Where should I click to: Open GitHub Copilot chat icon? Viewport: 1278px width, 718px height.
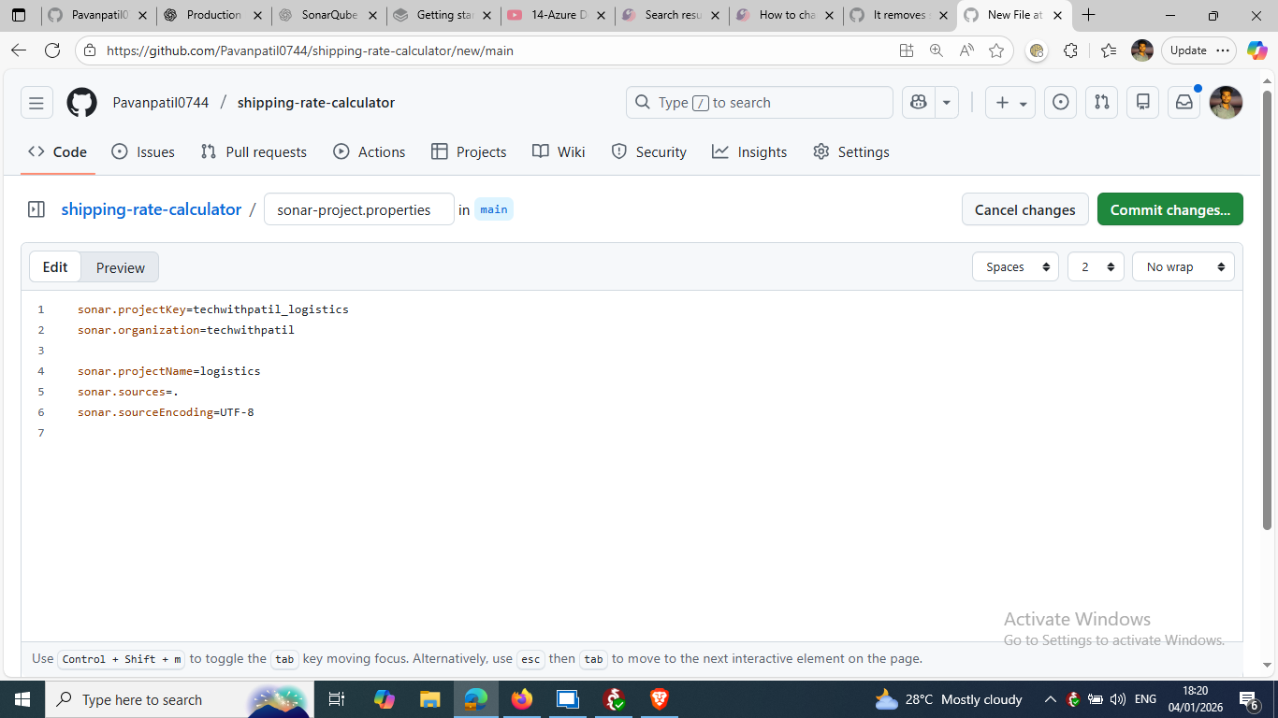(919, 103)
